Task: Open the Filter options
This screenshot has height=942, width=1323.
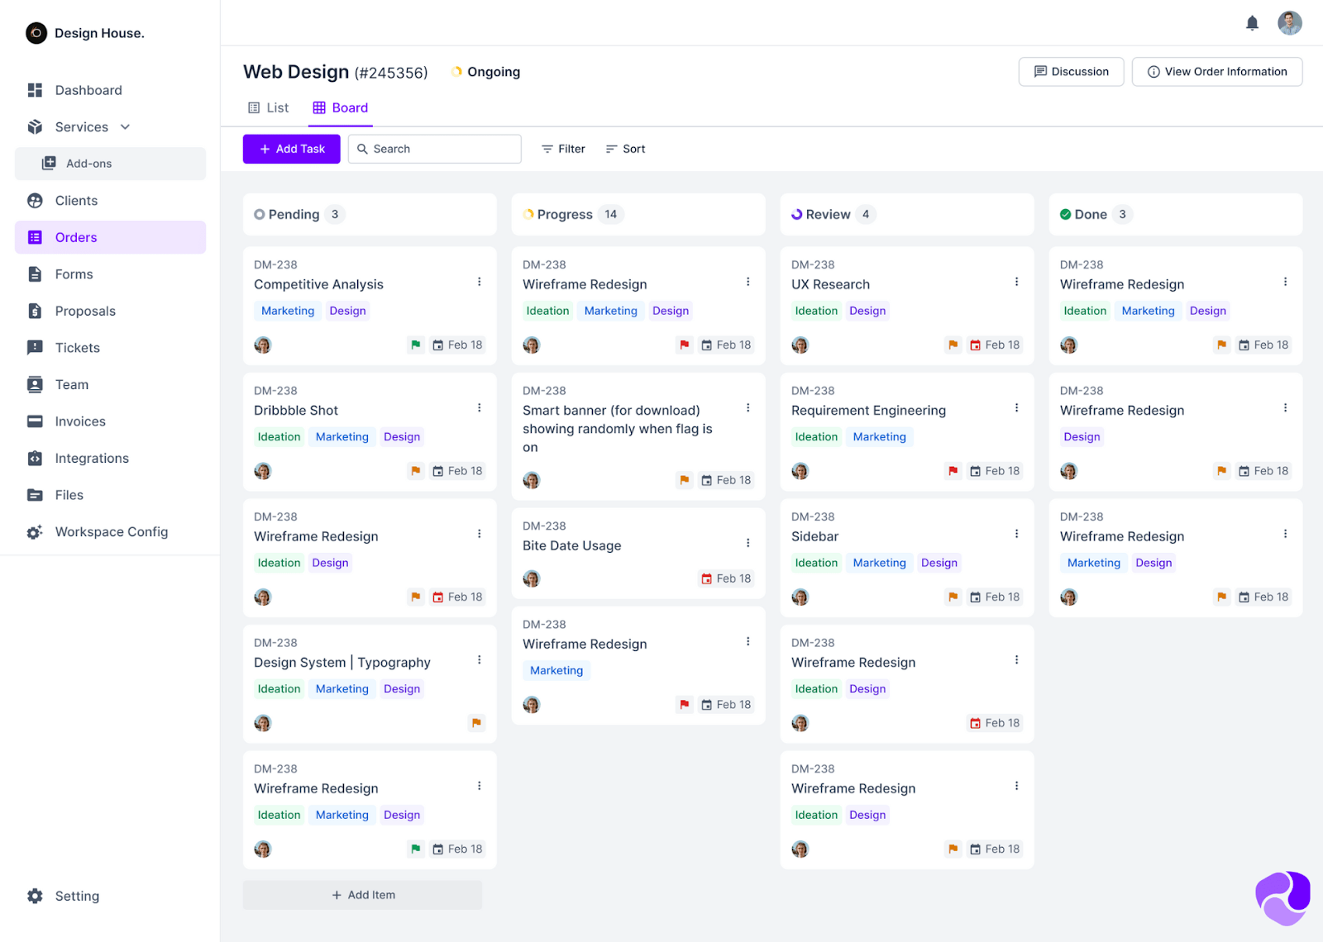Action: coord(563,149)
